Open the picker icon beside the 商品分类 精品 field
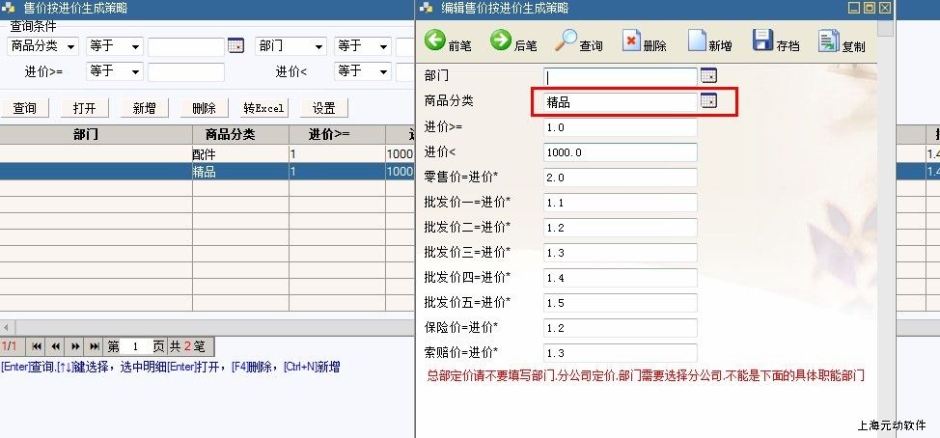Viewport: 940px width, 438px height. click(x=708, y=101)
